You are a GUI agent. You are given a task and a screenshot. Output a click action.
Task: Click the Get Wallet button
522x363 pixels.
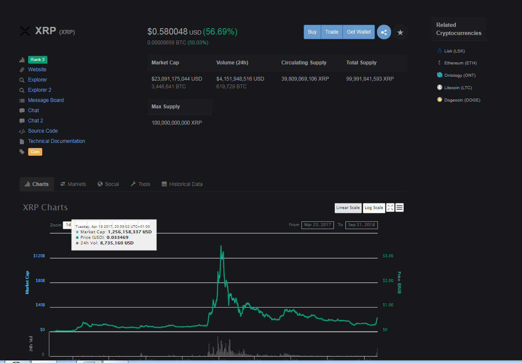(359, 32)
